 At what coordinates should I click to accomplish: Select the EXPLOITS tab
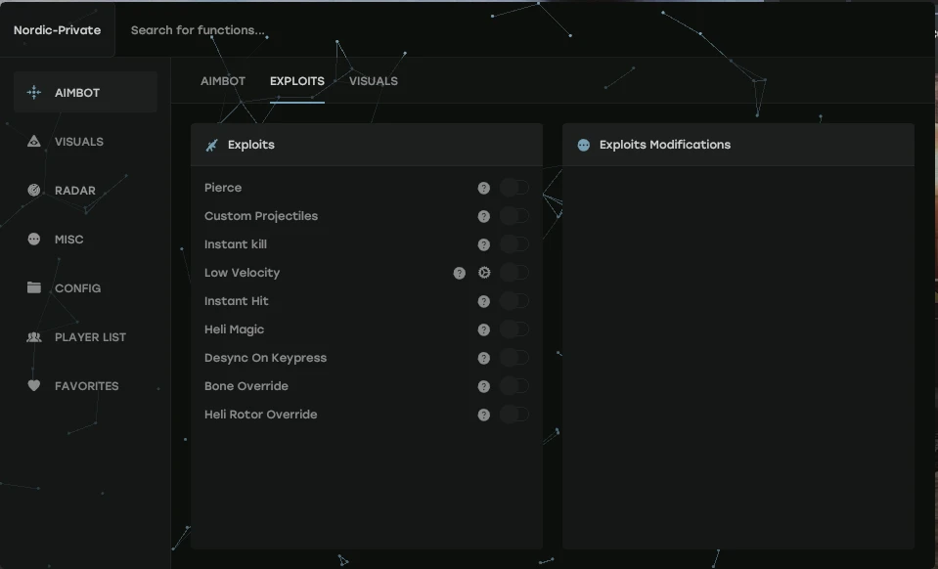click(297, 81)
